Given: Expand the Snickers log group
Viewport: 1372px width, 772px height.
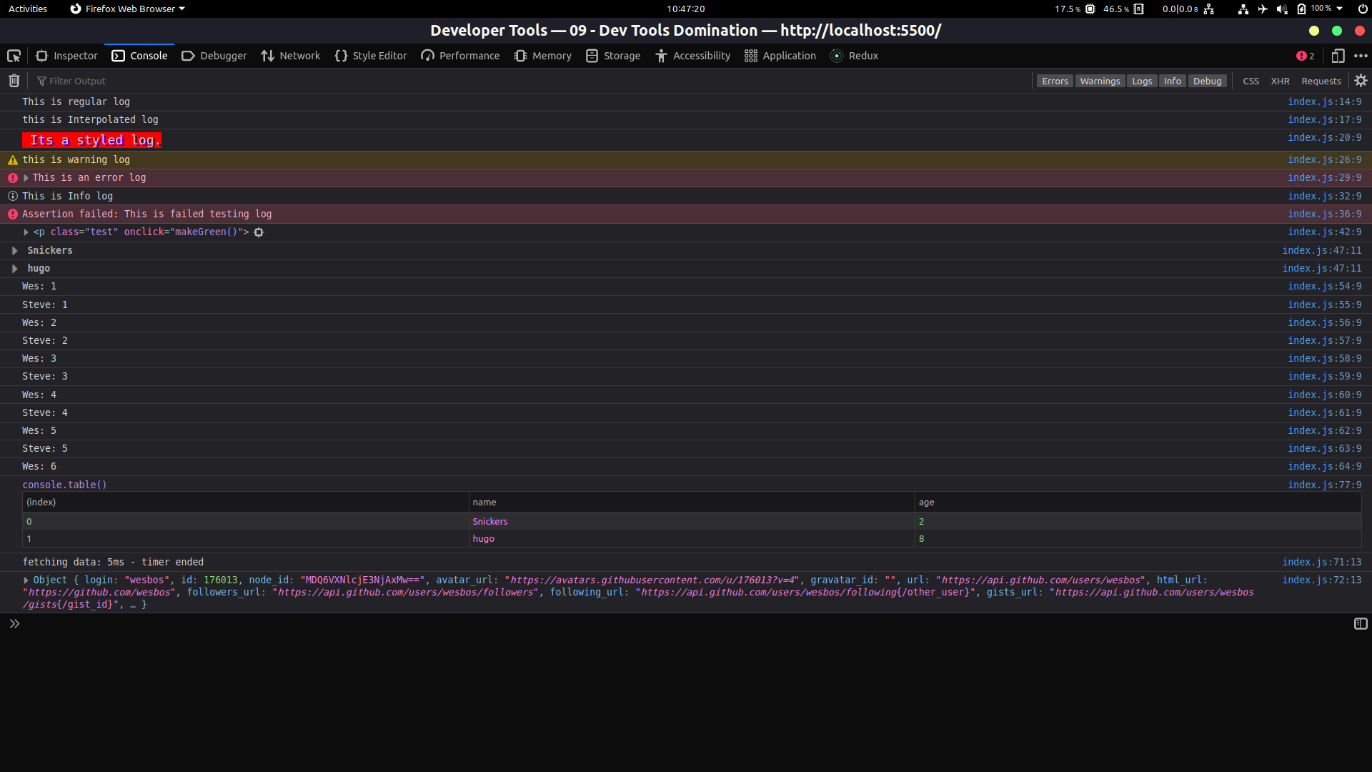Looking at the screenshot, I should coord(14,251).
